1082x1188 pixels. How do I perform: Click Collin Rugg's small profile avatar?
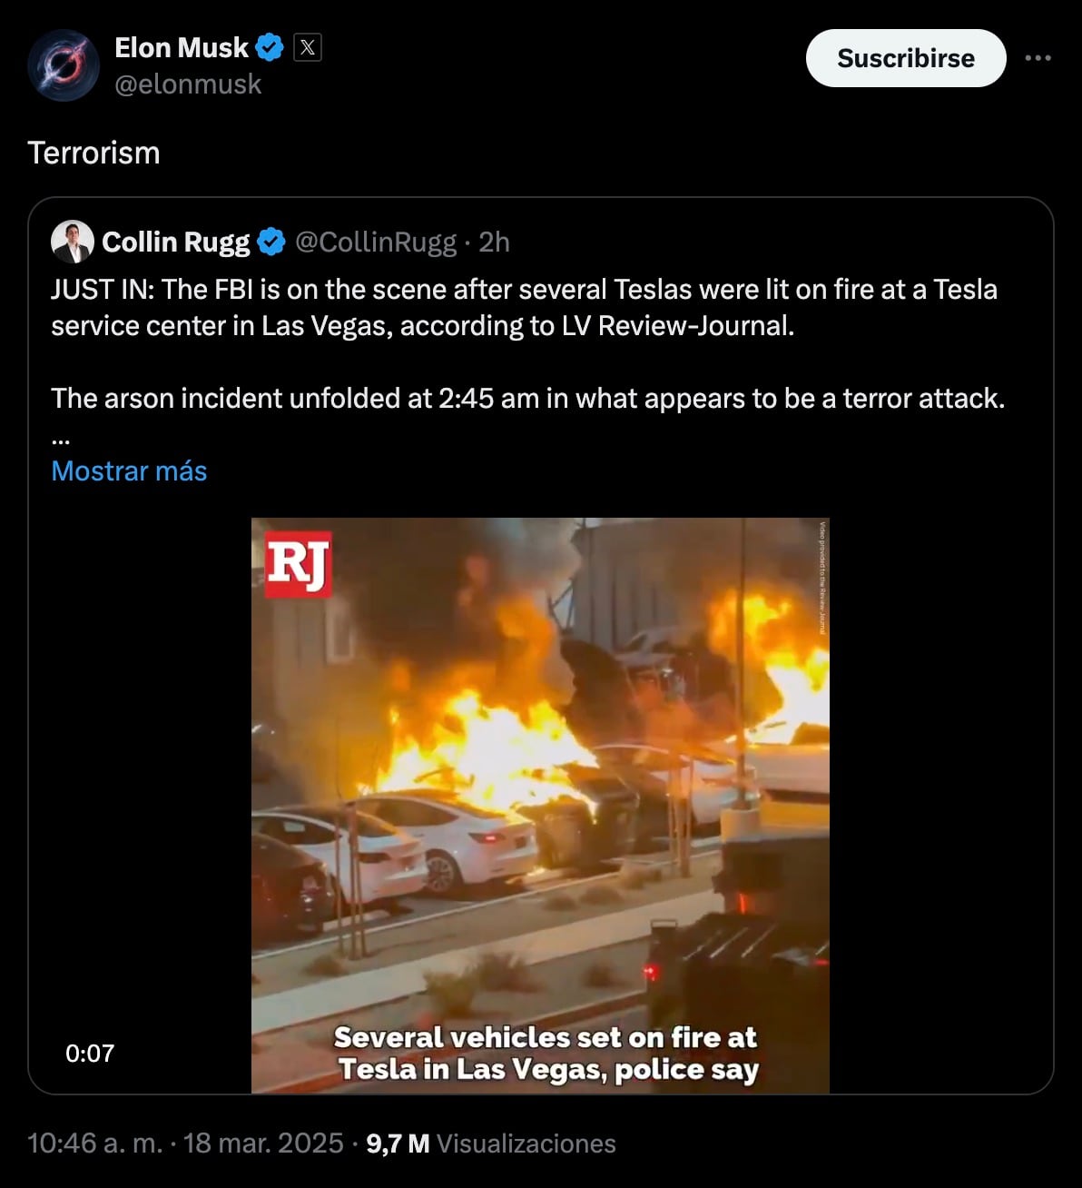click(x=73, y=242)
